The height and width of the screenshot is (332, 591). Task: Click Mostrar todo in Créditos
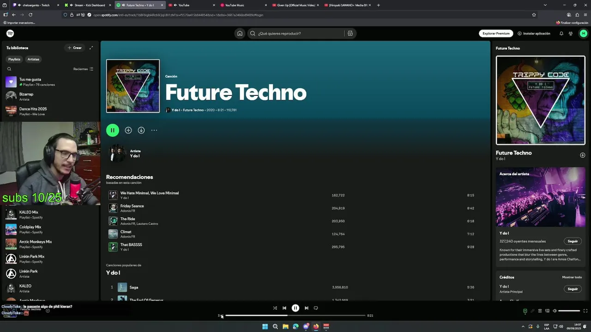click(572, 277)
